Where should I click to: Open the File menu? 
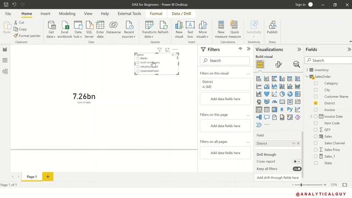coord(8,14)
